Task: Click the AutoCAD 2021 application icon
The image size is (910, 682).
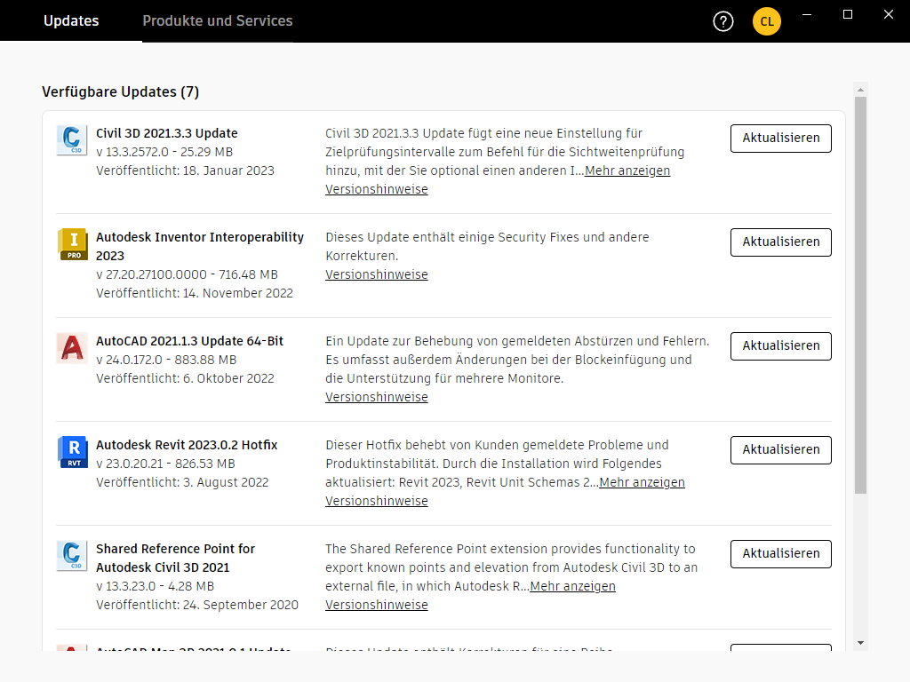Action: click(72, 347)
